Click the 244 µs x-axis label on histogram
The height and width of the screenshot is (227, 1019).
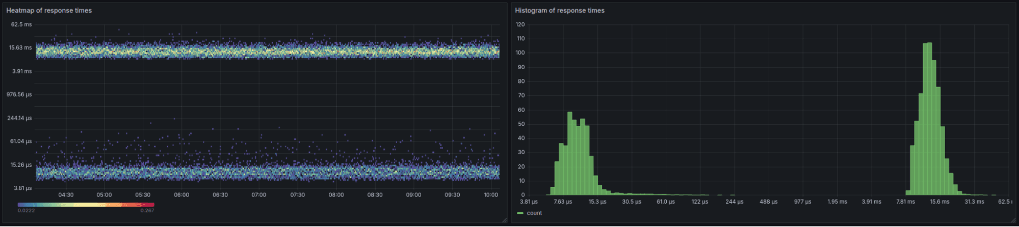[x=734, y=202]
